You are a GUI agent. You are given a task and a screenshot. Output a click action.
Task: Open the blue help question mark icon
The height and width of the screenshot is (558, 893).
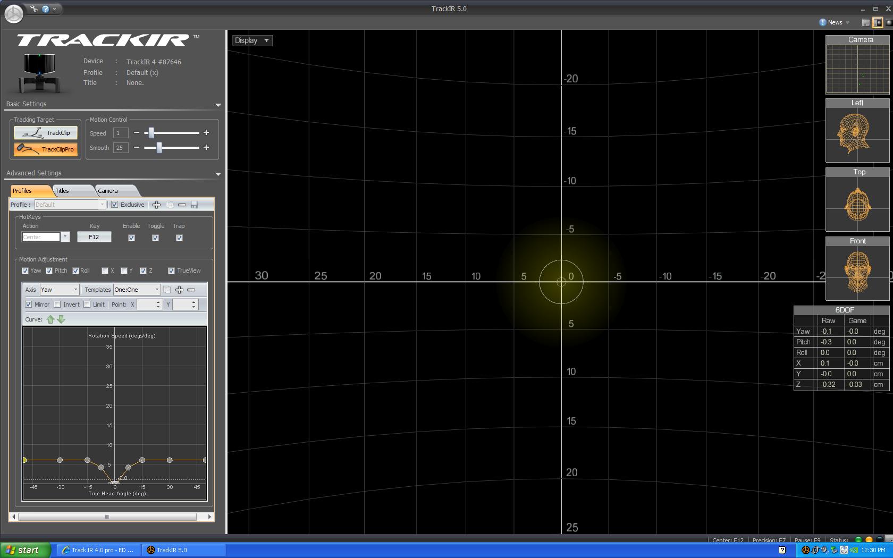click(46, 9)
